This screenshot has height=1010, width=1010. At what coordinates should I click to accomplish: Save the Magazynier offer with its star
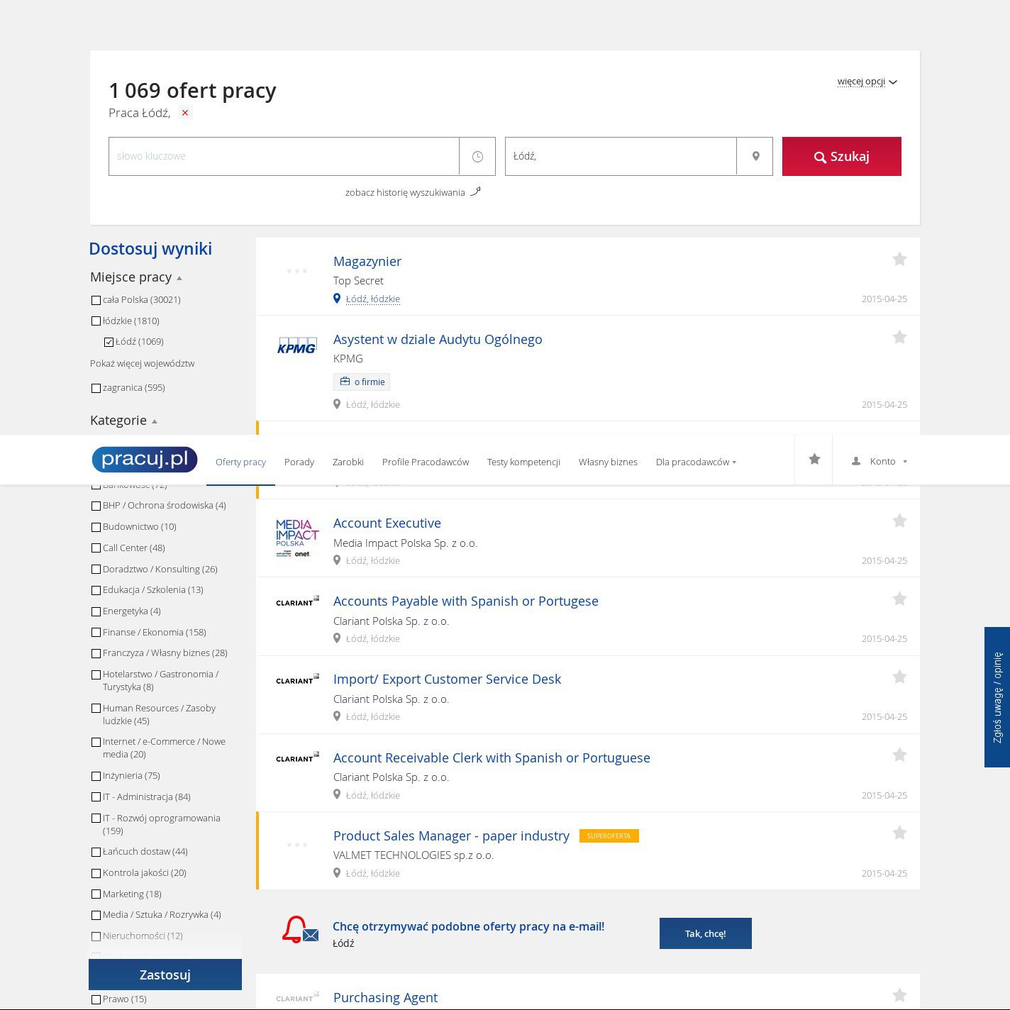[899, 260]
